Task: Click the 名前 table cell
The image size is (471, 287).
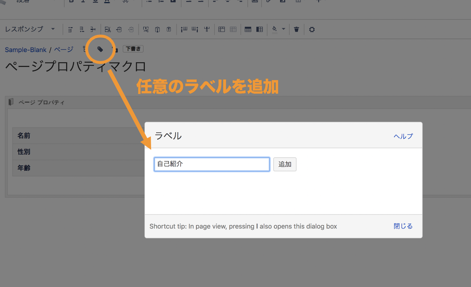Action: tap(78, 136)
